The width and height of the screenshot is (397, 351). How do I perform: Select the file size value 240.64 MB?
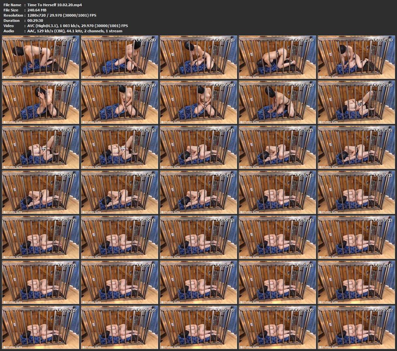[x=37, y=10]
